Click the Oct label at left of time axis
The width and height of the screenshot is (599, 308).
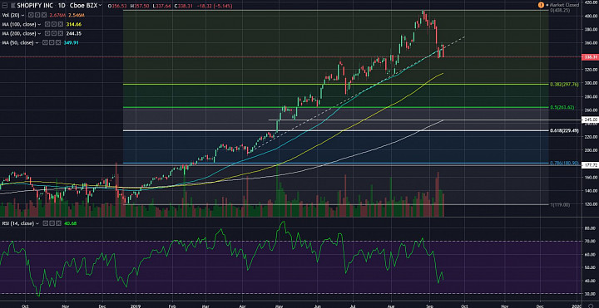[x=24, y=306]
